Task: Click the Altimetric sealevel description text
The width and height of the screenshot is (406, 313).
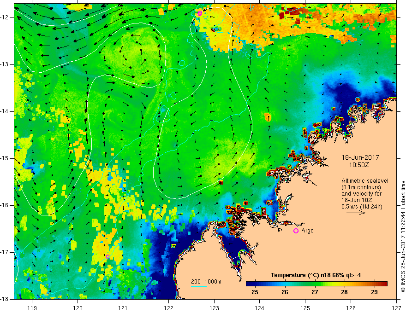Action: pos(365,193)
